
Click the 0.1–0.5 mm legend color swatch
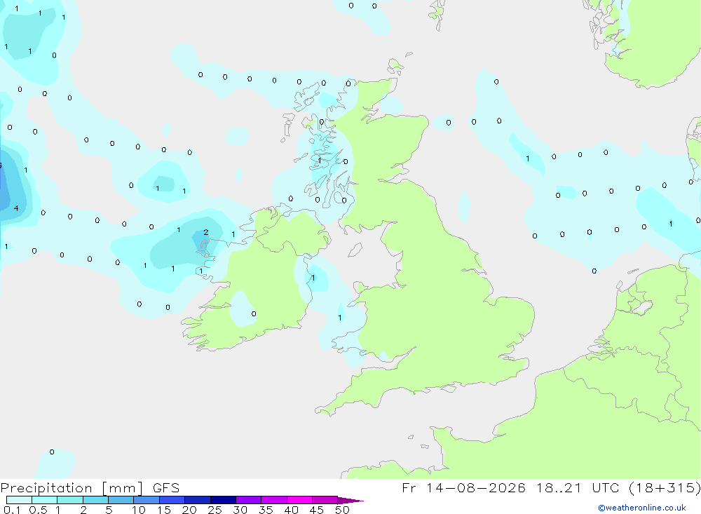coord(19,500)
